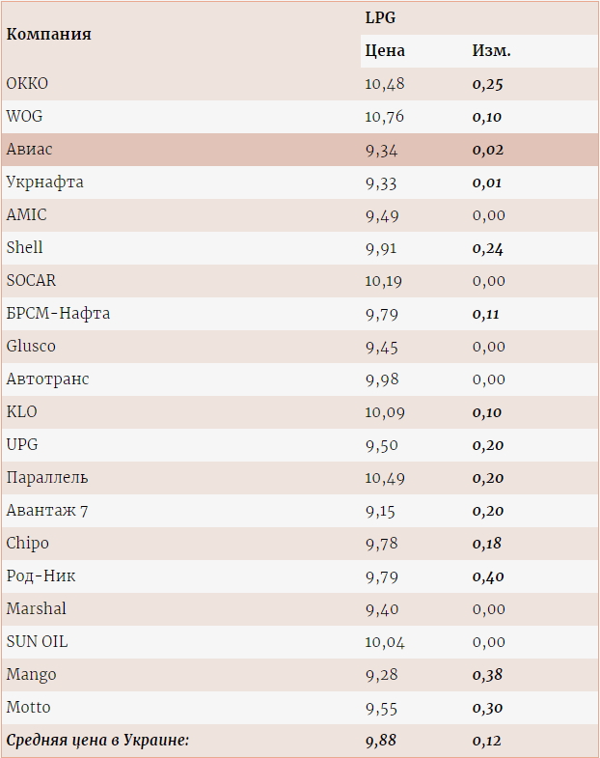600x758 pixels.
Task: Select the highlighted Авиас row
Action: click(300, 150)
